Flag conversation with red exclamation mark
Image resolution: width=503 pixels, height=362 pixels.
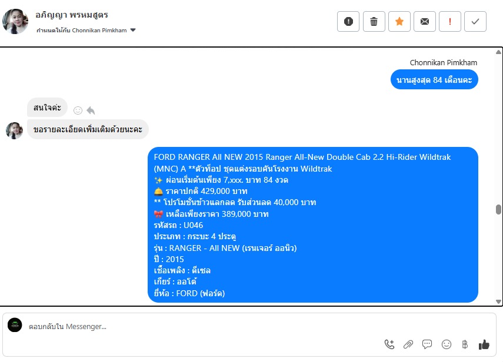point(449,22)
